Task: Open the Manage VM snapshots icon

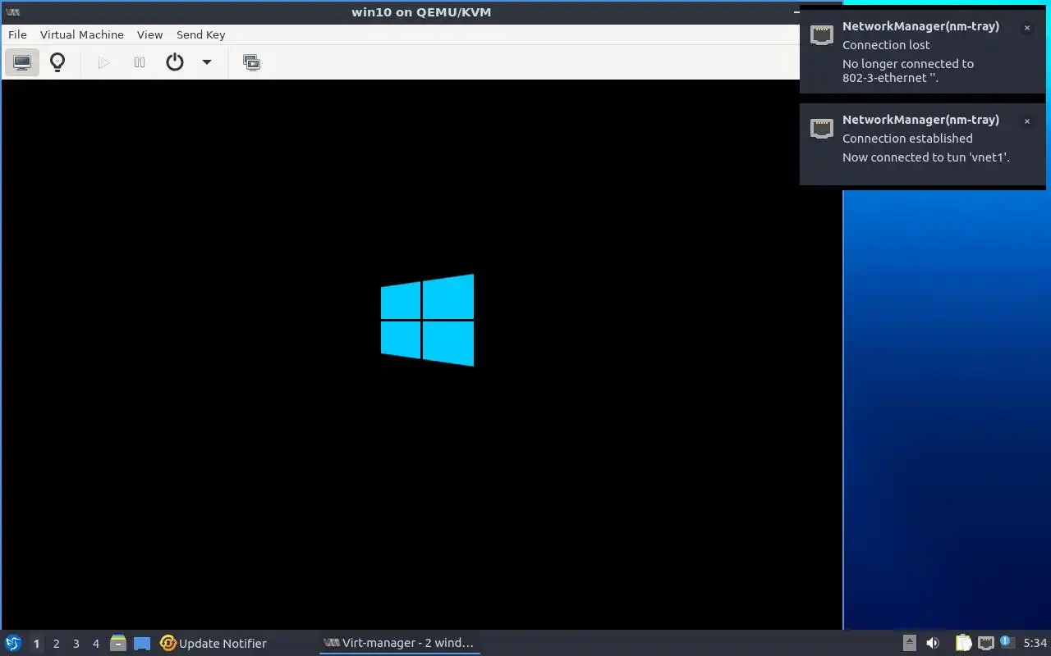Action: coord(251,62)
